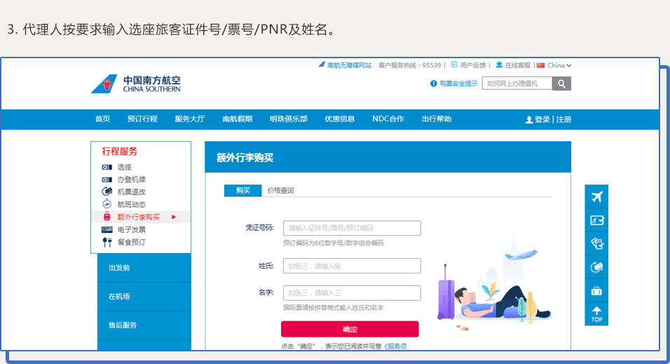Screen dimensions: 670x364
Task: Click the China Southern Airlines logo
Action: pos(136,84)
